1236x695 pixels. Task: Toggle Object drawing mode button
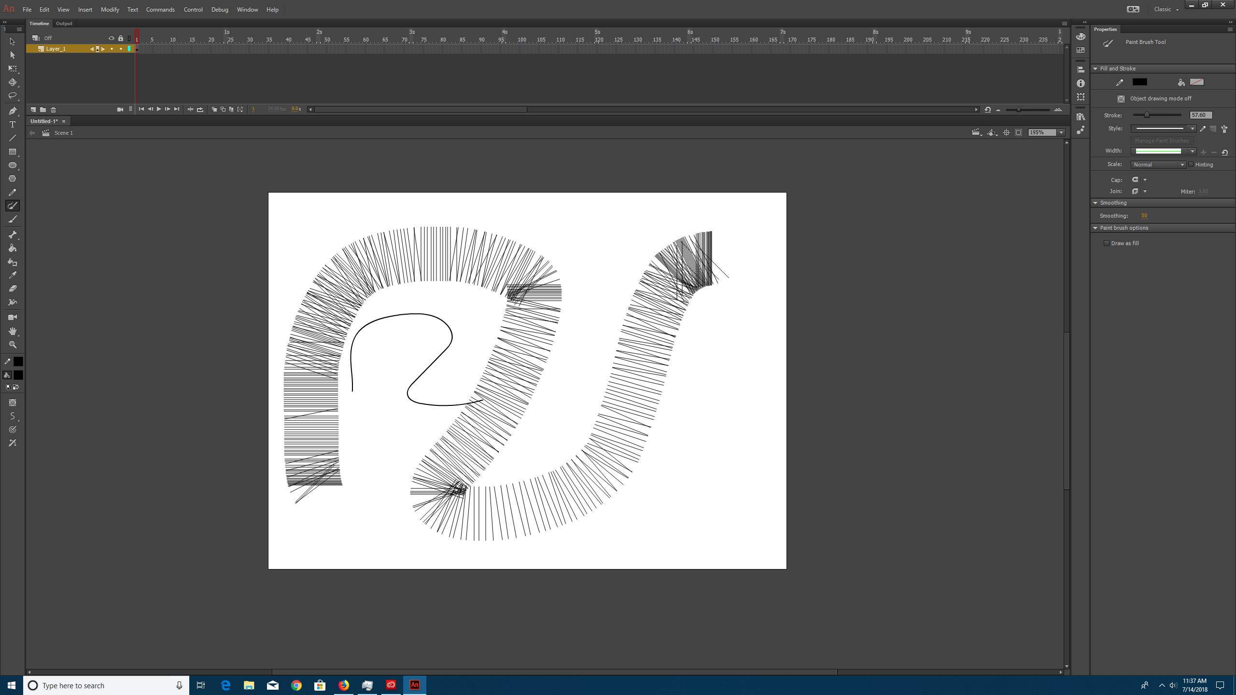[x=1121, y=98]
